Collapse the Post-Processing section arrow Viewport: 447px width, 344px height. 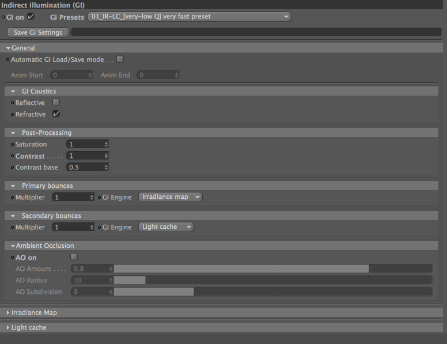tap(13, 133)
